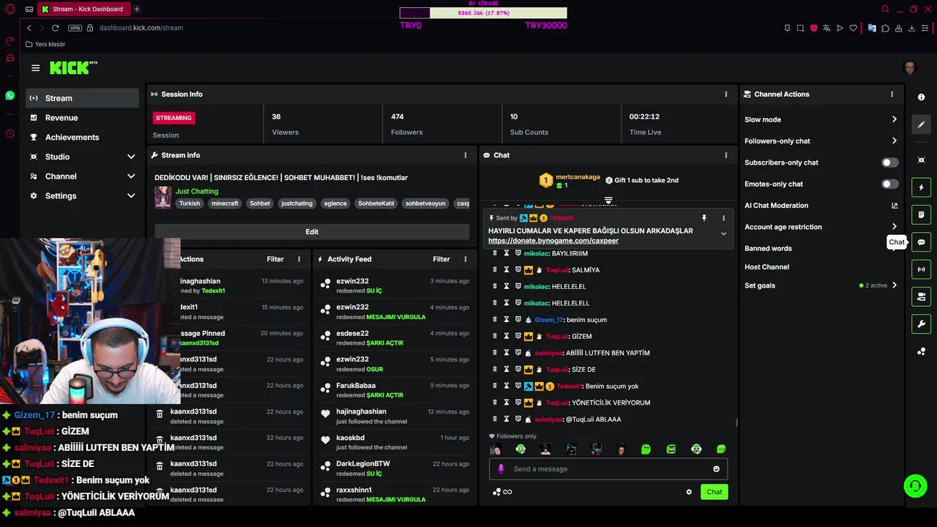Click the wrench tools icon in right sidebar
This screenshot has height=527, width=937.
click(922, 324)
